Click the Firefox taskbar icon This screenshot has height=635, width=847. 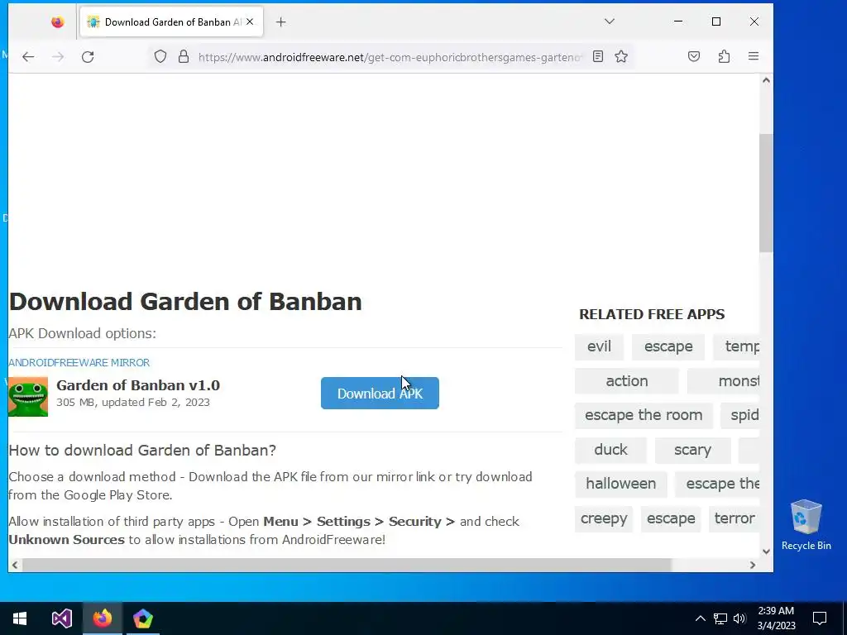102,618
